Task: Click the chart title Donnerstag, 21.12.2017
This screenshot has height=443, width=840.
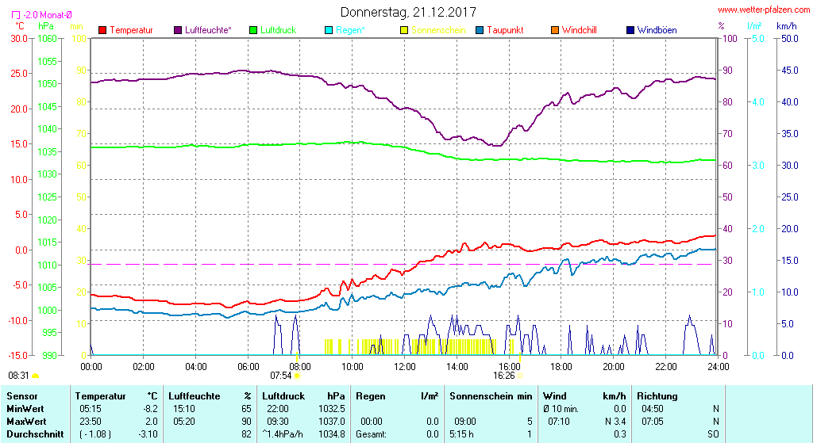Action: 408,12
